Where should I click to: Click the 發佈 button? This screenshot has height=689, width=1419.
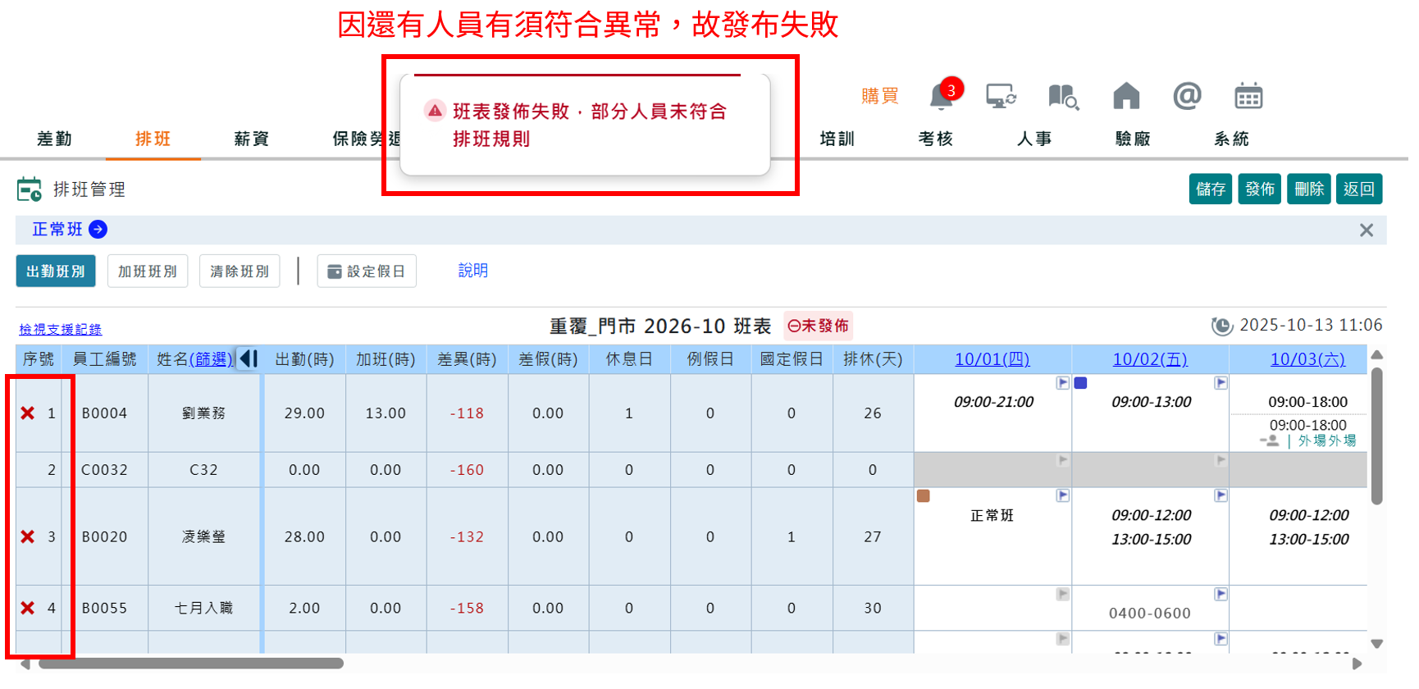tap(1260, 189)
